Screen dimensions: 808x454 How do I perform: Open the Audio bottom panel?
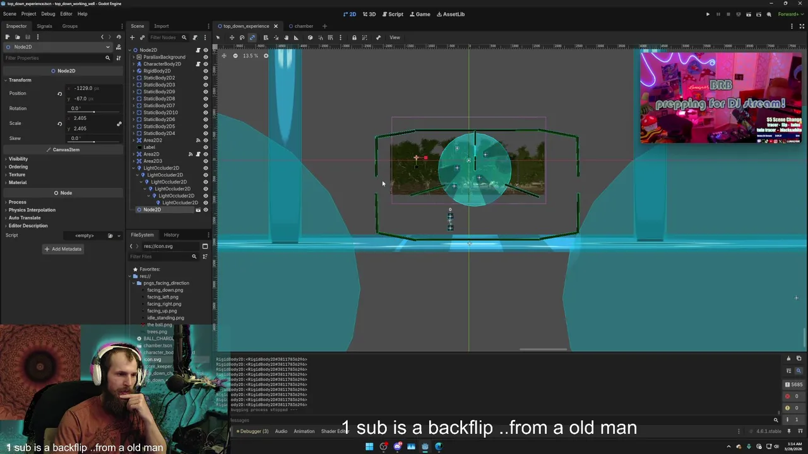pos(281,431)
